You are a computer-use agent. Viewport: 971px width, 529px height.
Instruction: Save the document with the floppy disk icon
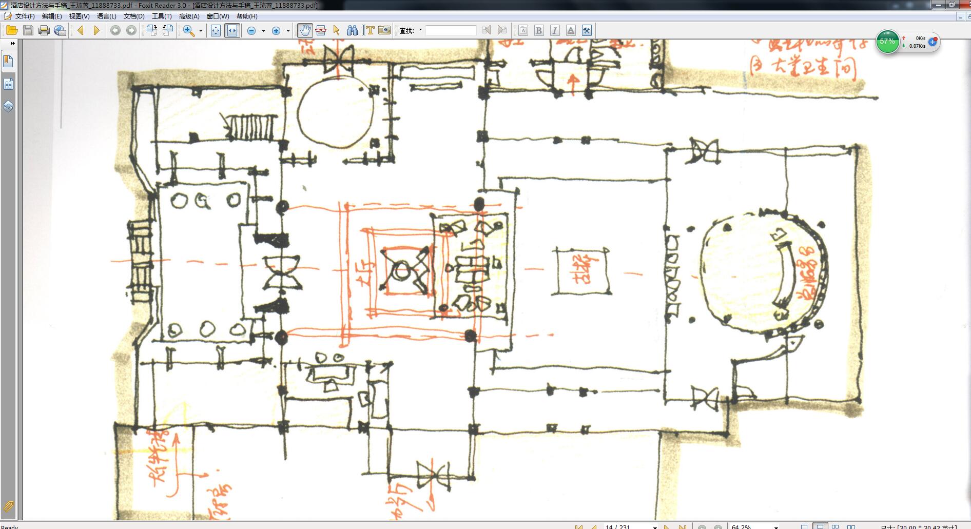click(28, 31)
